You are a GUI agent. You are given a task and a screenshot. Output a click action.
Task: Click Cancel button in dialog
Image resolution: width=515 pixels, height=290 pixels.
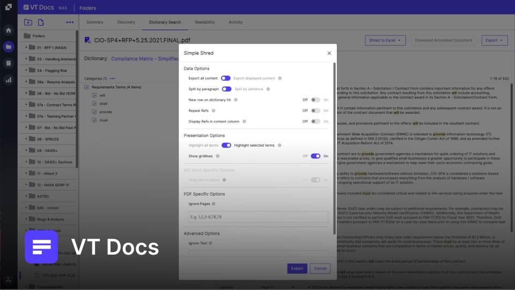pos(320,269)
